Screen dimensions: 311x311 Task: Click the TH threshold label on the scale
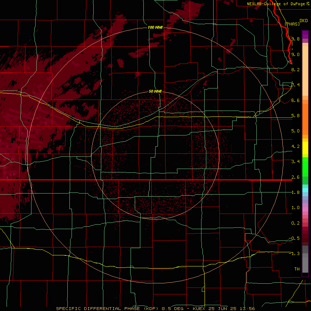tap(297, 269)
